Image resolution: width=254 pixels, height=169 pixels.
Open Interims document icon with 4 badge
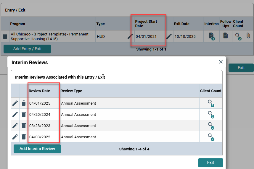pyautogui.click(x=211, y=36)
